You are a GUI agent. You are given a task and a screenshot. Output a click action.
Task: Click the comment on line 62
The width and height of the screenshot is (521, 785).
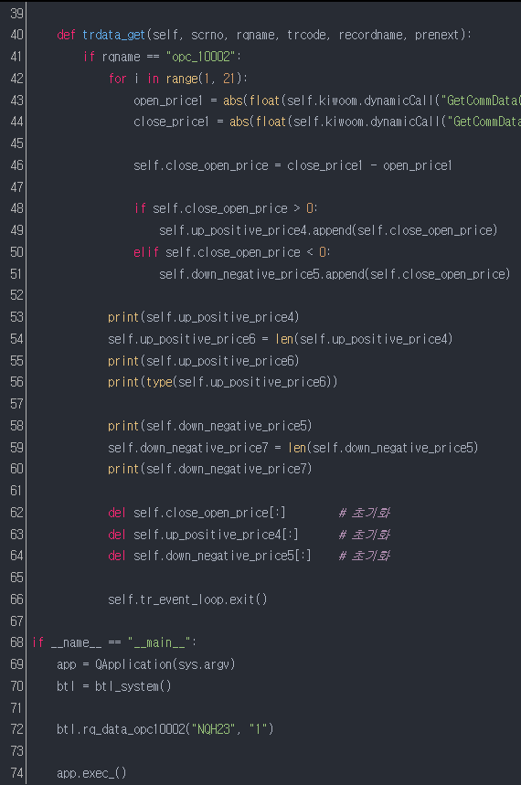364,514
